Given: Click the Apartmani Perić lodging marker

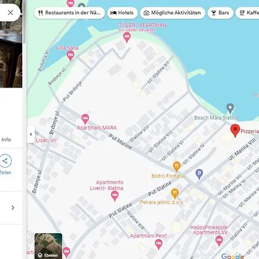Looking at the screenshot, I should 158,244.
